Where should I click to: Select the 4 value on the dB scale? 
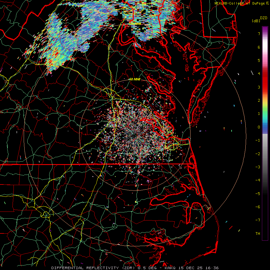259,74
